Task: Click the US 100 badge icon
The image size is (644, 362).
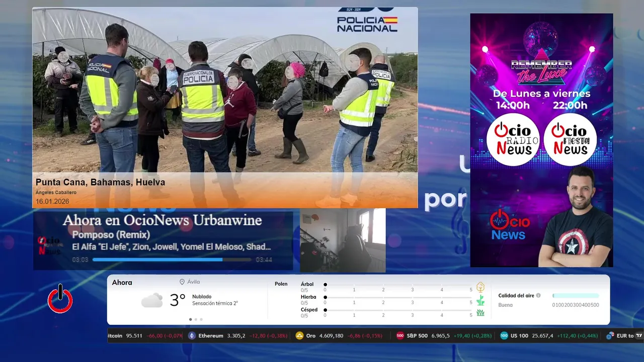Action: click(x=504, y=336)
